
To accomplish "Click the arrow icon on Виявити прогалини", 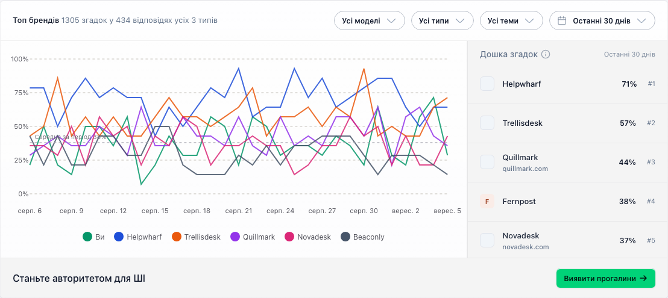I will click(644, 279).
